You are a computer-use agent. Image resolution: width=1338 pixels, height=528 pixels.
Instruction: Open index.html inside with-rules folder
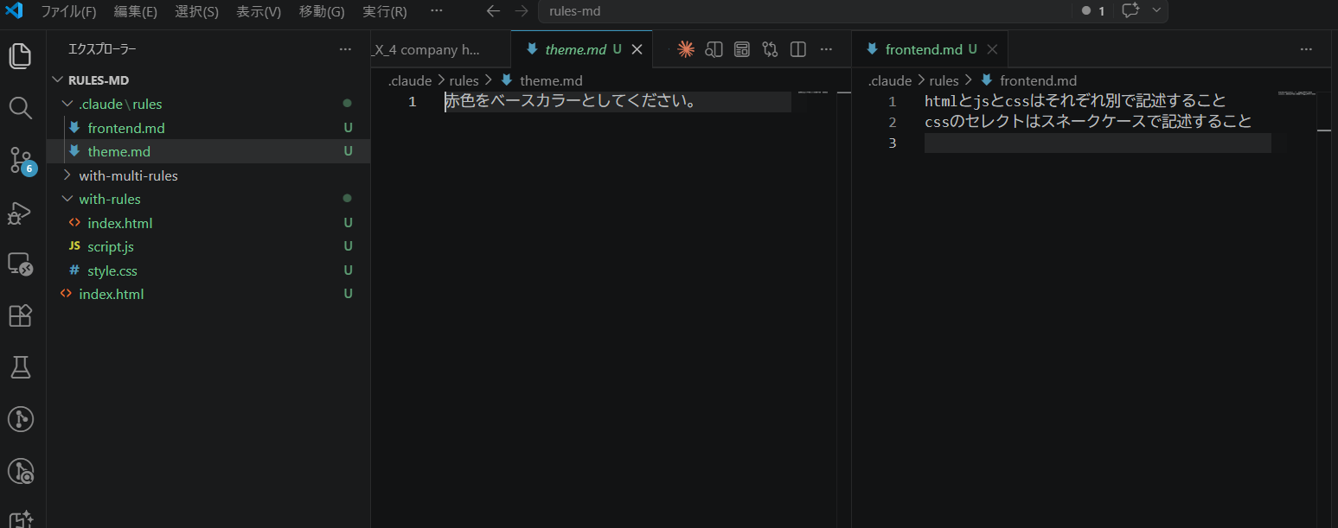pos(208,223)
